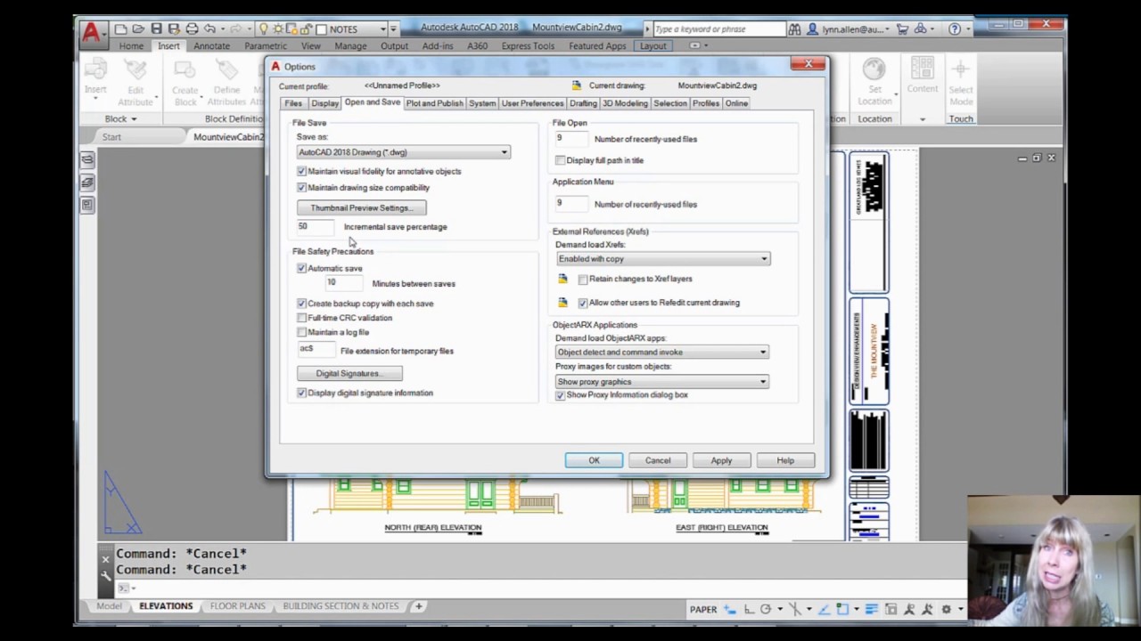Open the Plot and Publish tab
This screenshot has height=641, width=1141.
[435, 103]
